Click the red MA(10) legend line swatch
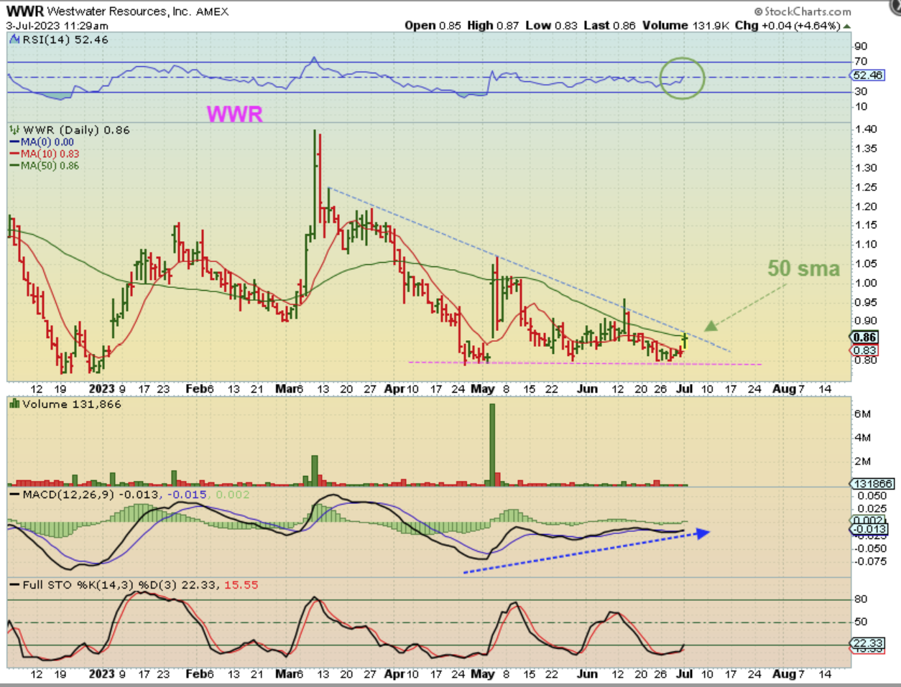The image size is (901, 687). coord(14,154)
